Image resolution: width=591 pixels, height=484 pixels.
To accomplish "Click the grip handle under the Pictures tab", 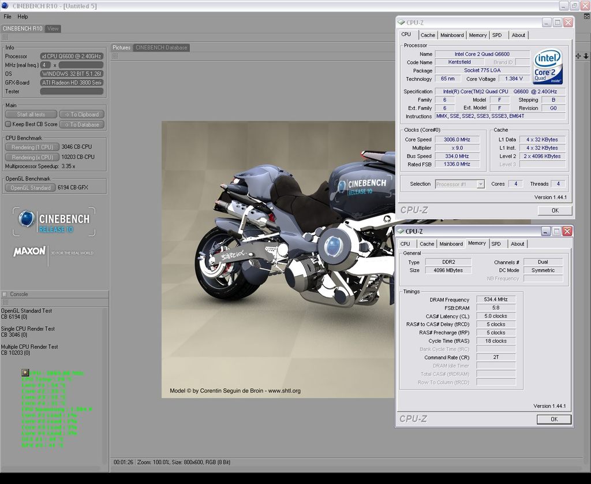I will 115,56.
